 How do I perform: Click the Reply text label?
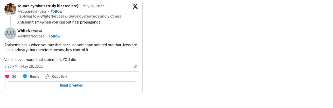click(34, 76)
